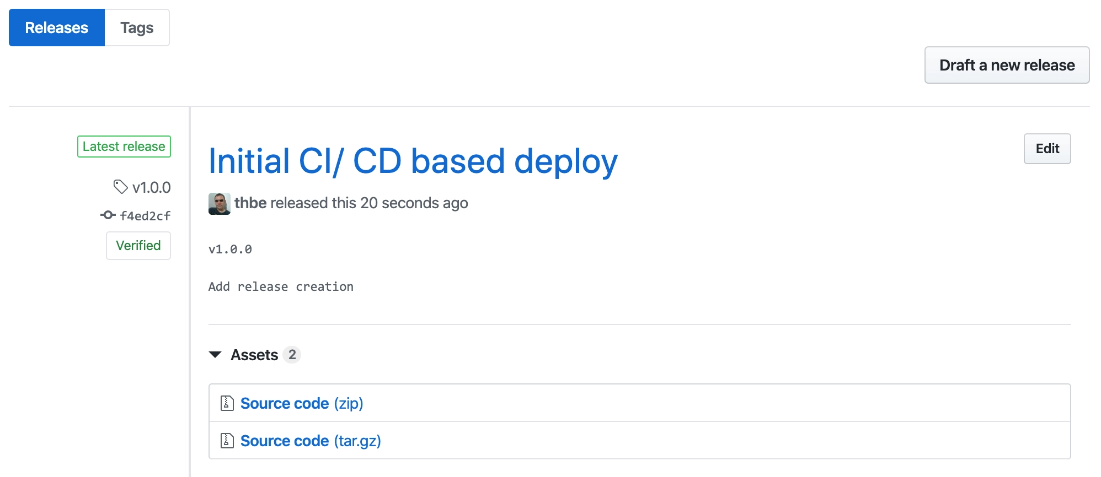Open the v1.0.0 tag link
This screenshot has width=1101, height=477.
click(152, 187)
